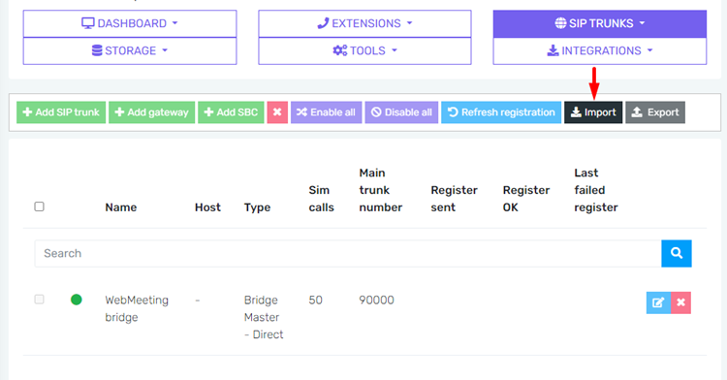This screenshot has height=380, width=727.
Task: Click into the Search input field
Action: click(x=348, y=253)
